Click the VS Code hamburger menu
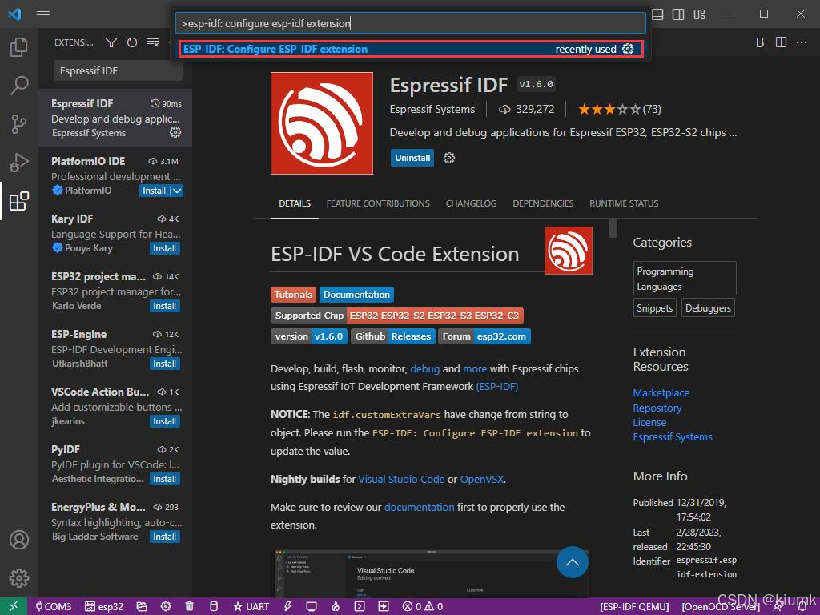 pos(43,14)
